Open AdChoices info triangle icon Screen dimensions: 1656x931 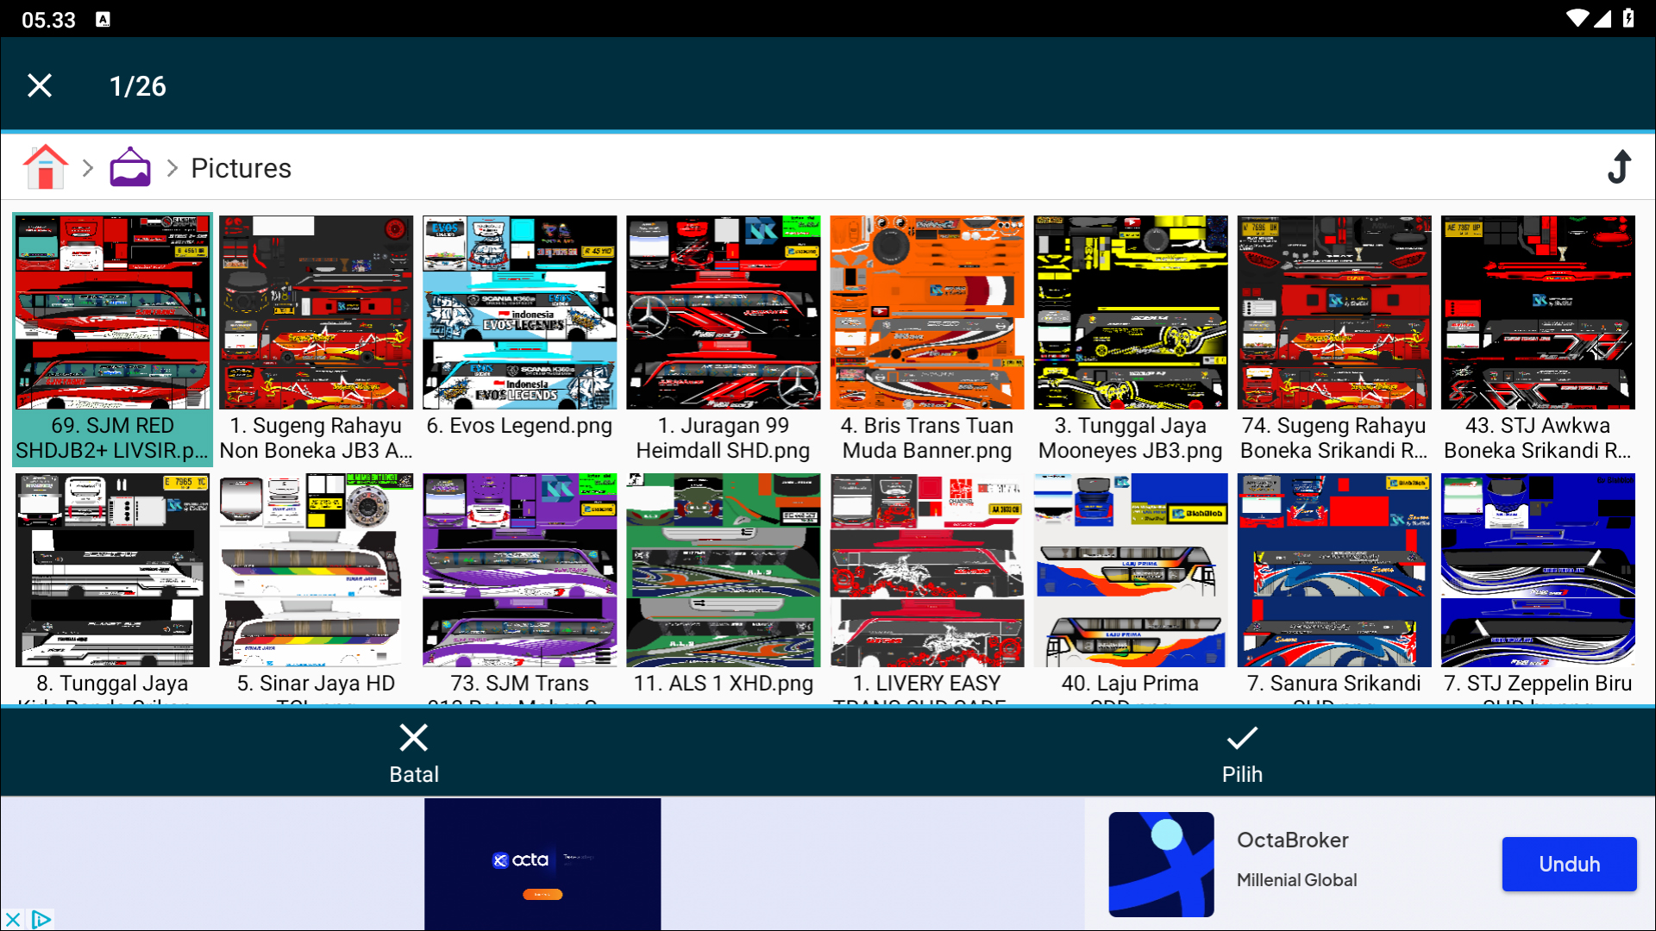(41, 919)
